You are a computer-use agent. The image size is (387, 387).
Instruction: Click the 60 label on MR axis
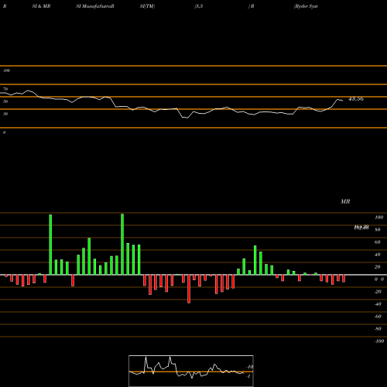pos(378,242)
